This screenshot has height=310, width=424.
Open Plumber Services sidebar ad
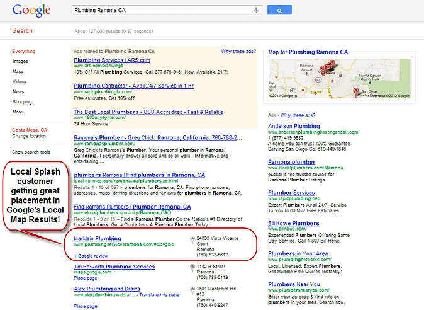tap(291, 193)
